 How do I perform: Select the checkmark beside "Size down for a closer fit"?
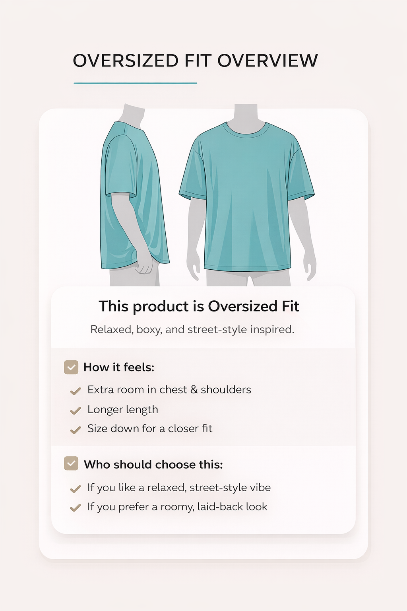(75, 430)
